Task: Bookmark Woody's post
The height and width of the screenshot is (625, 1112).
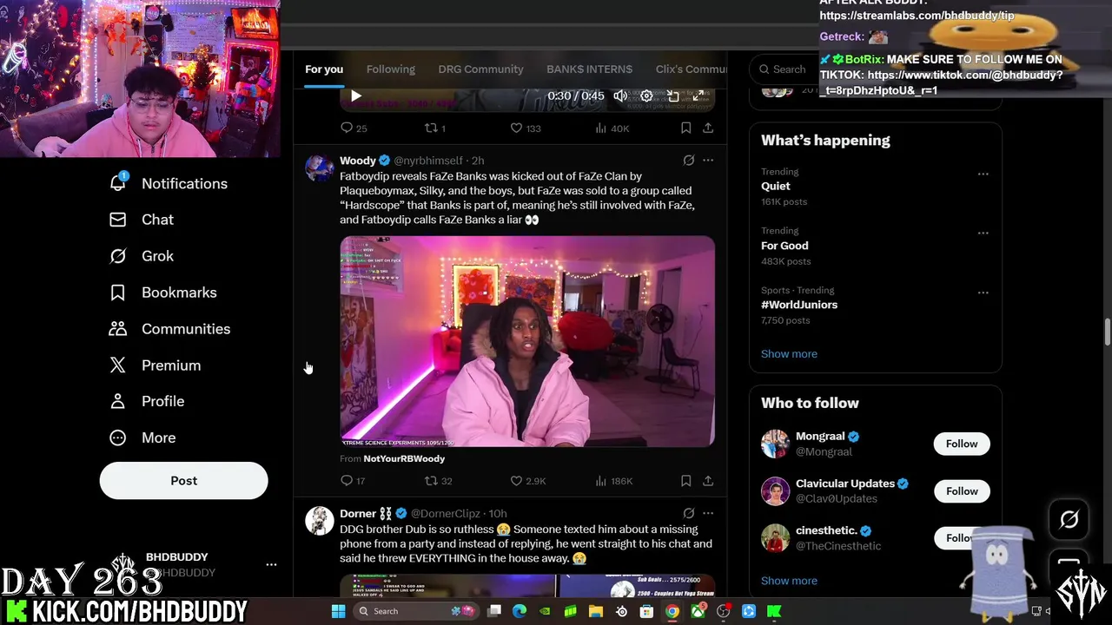Action: pos(685,481)
